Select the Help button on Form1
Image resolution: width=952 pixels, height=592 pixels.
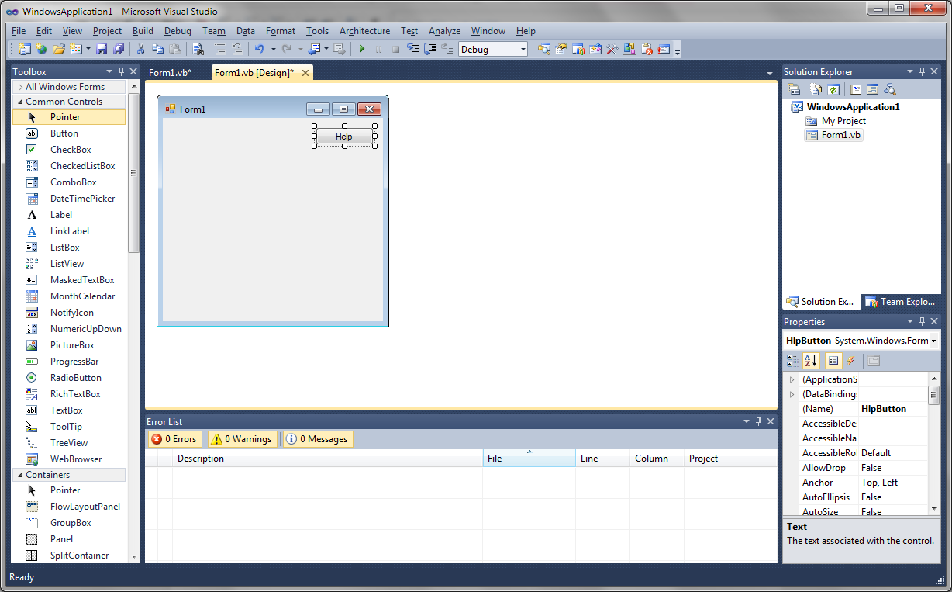pos(344,136)
